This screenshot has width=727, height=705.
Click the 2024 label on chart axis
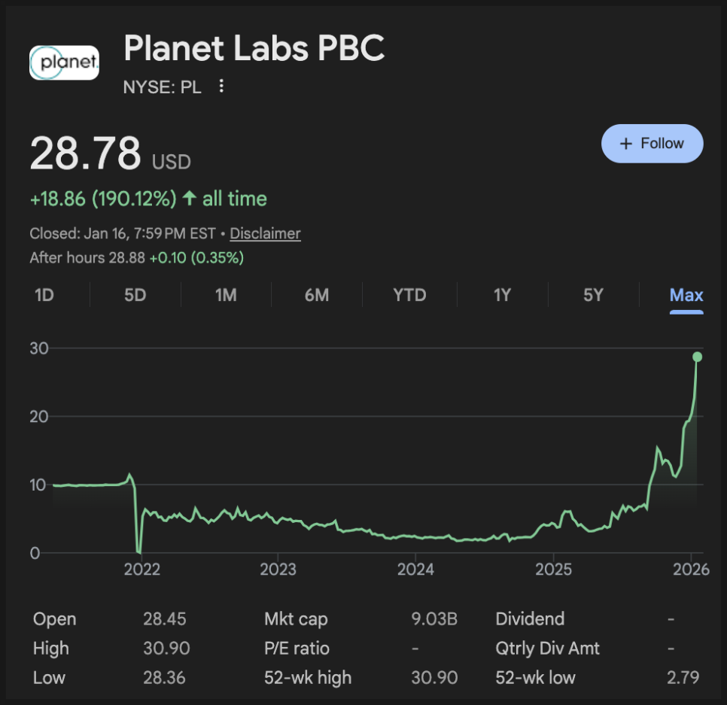pos(415,569)
